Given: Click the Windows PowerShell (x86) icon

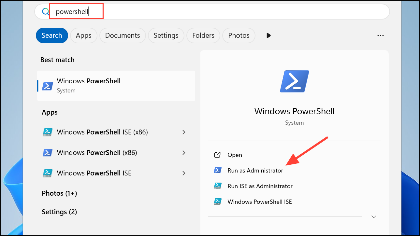Looking at the screenshot, I should [48, 153].
